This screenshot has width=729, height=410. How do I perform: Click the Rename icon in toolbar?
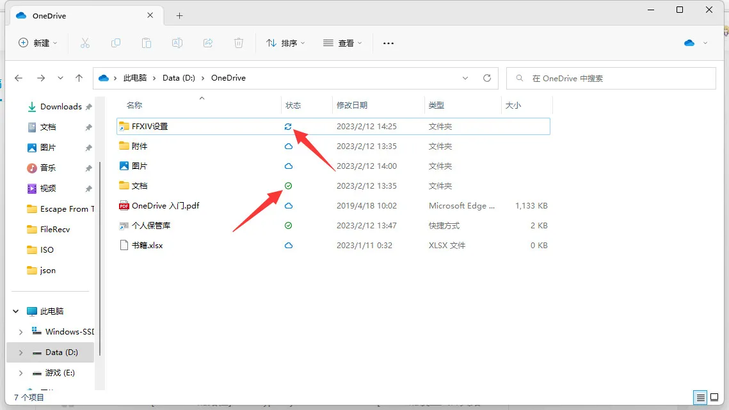tap(177, 43)
